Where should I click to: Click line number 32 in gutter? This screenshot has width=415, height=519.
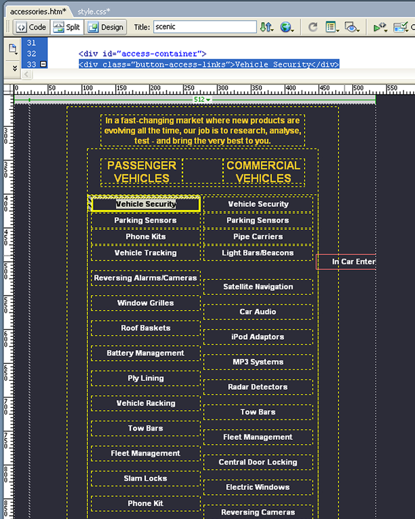[x=32, y=53]
